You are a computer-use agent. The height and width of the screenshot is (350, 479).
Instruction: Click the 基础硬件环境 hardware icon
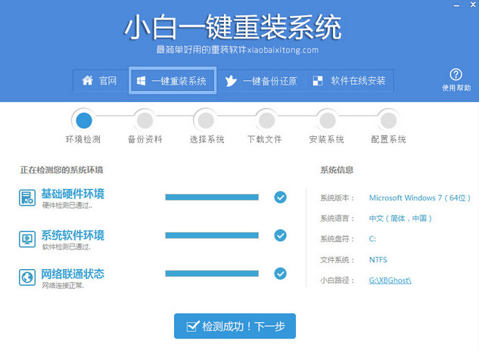pyautogui.click(x=27, y=198)
